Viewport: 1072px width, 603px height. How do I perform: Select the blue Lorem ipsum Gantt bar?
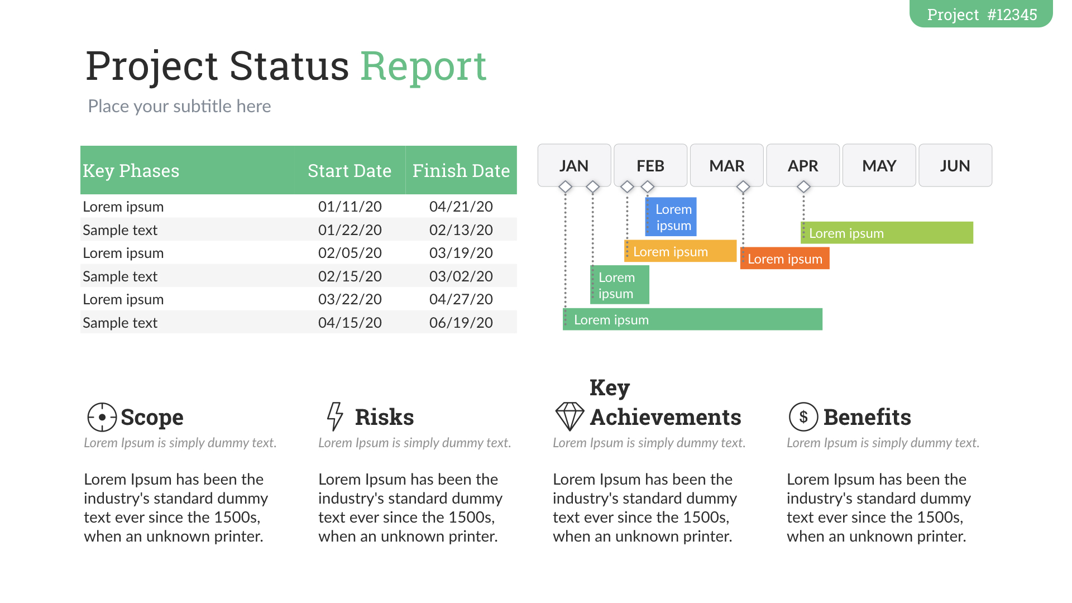(672, 217)
